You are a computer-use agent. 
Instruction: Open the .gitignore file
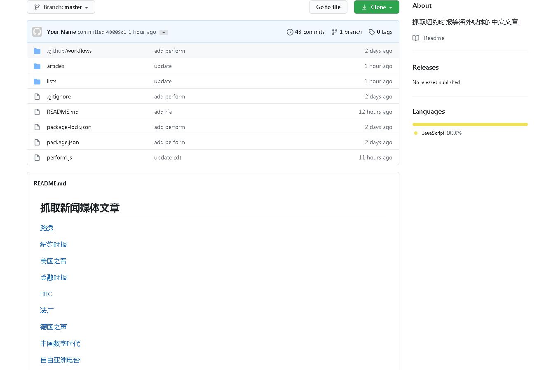click(x=59, y=96)
